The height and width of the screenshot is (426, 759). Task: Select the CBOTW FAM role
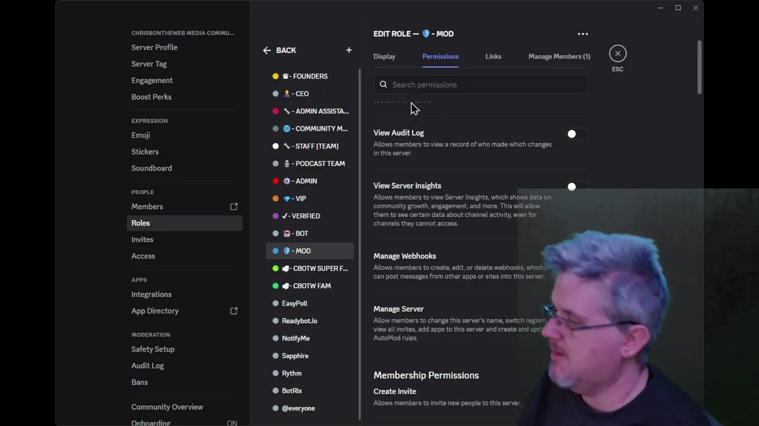[x=310, y=286]
